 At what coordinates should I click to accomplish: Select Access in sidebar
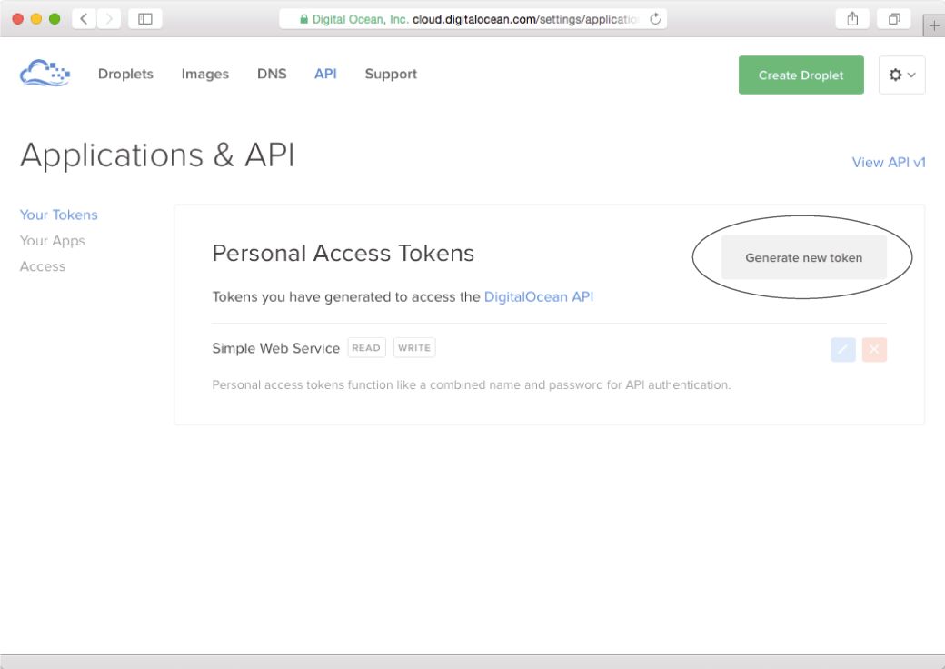[42, 266]
